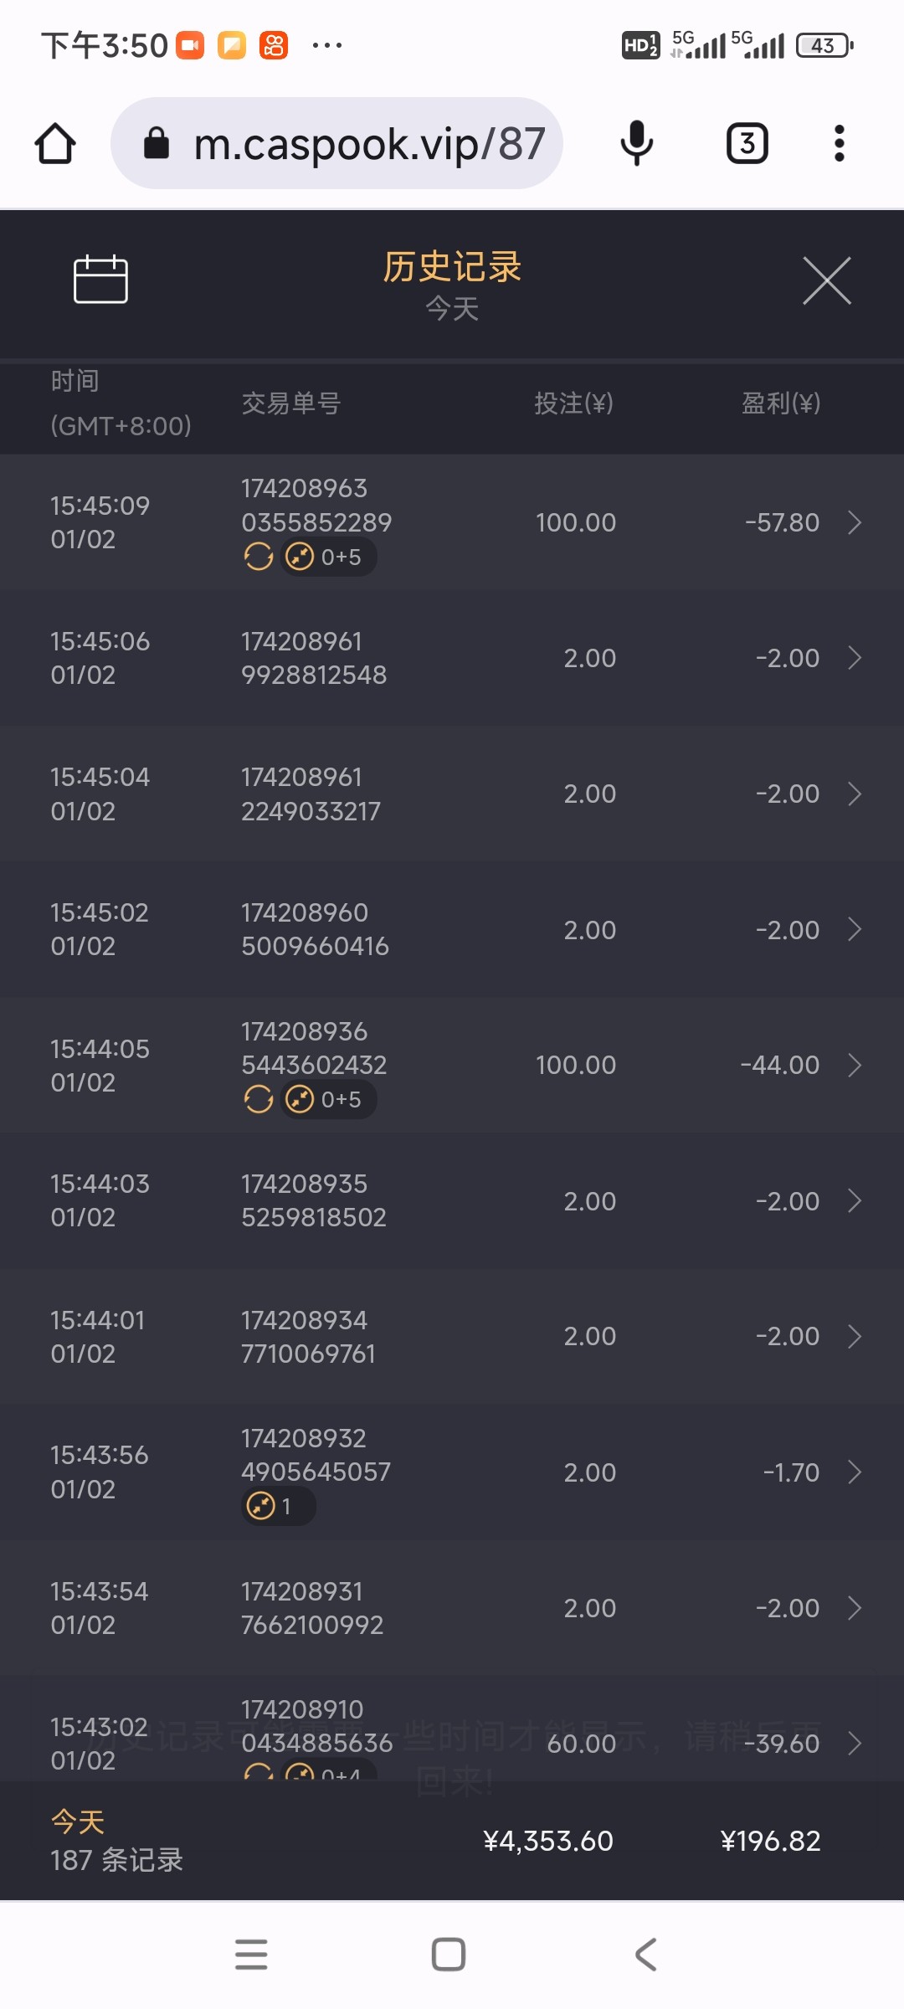Close the history records panel
This screenshot has width=904, height=2009.
(x=826, y=280)
